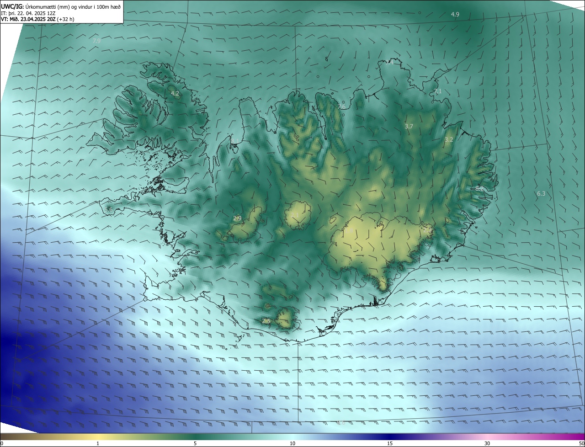
Task: Click the 7.9 value label northwest of Westfjords
Action: (x=96, y=41)
